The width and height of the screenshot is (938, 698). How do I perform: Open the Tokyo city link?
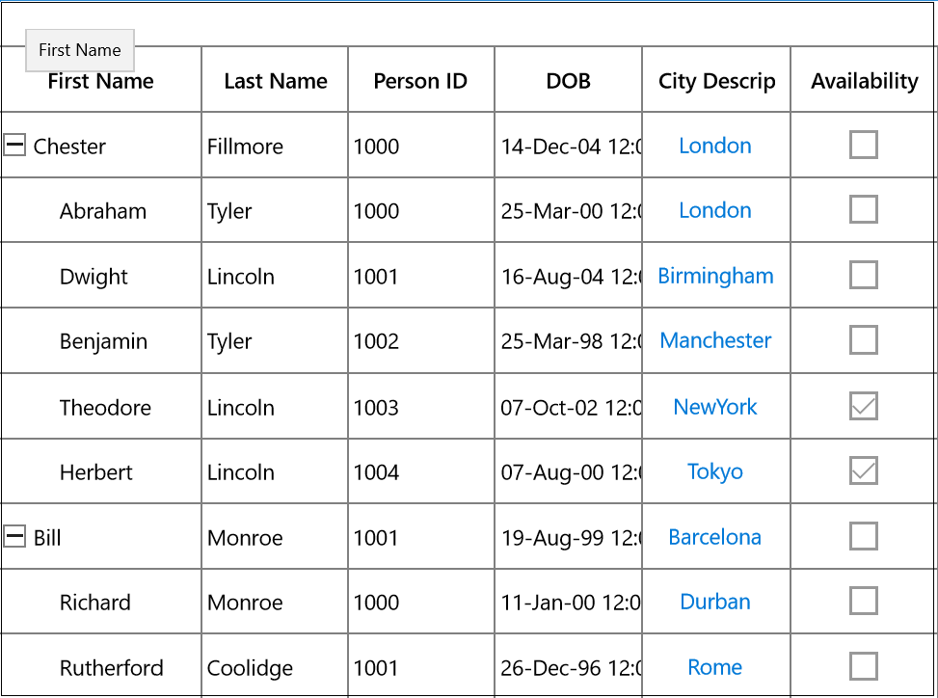point(715,471)
